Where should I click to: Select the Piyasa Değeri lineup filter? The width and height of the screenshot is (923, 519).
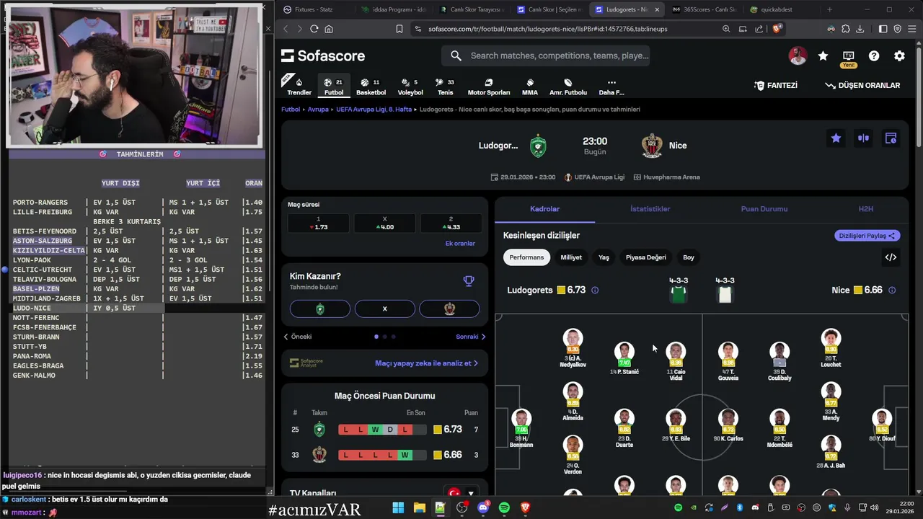646,257
